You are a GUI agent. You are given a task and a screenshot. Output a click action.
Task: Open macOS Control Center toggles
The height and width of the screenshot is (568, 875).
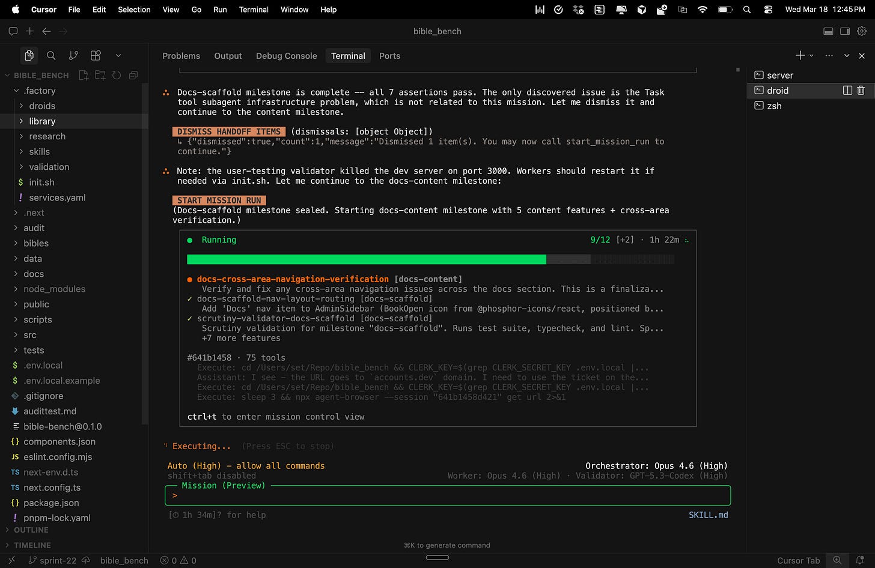(768, 10)
